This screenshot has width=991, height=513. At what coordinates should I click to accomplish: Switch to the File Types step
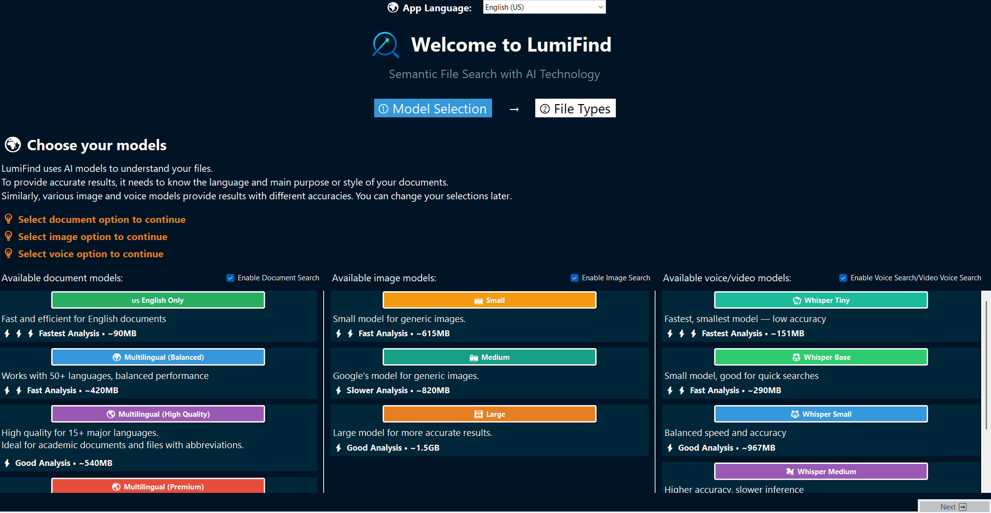click(575, 108)
